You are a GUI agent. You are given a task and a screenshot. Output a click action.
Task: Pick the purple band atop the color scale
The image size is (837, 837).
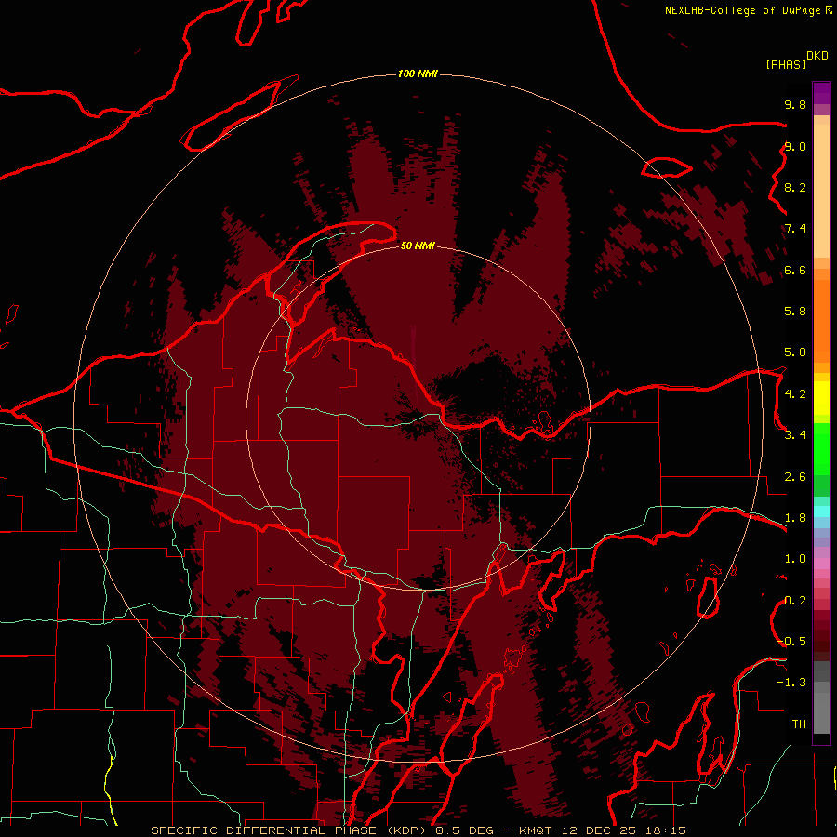pyautogui.click(x=821, y=93)
